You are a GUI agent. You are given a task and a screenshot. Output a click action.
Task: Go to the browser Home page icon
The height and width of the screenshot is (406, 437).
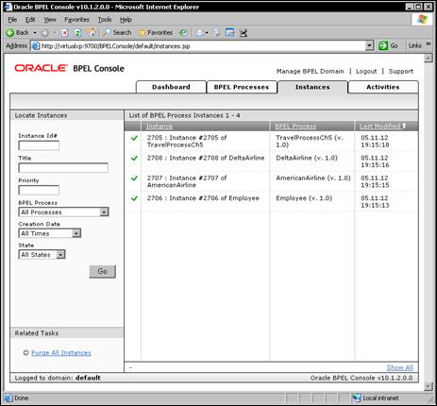(92, 33)
